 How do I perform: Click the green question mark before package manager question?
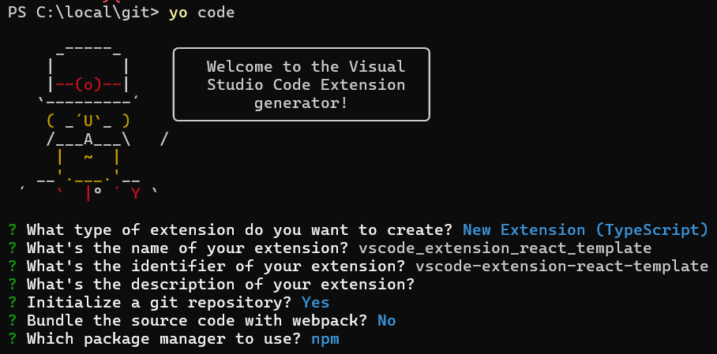coord(13,339)
